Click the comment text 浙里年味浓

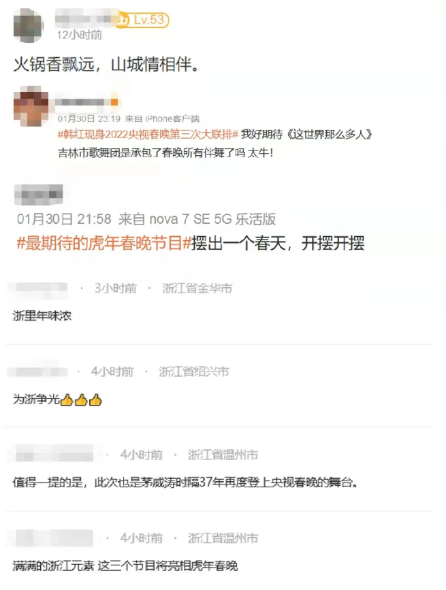coord(42,316)
